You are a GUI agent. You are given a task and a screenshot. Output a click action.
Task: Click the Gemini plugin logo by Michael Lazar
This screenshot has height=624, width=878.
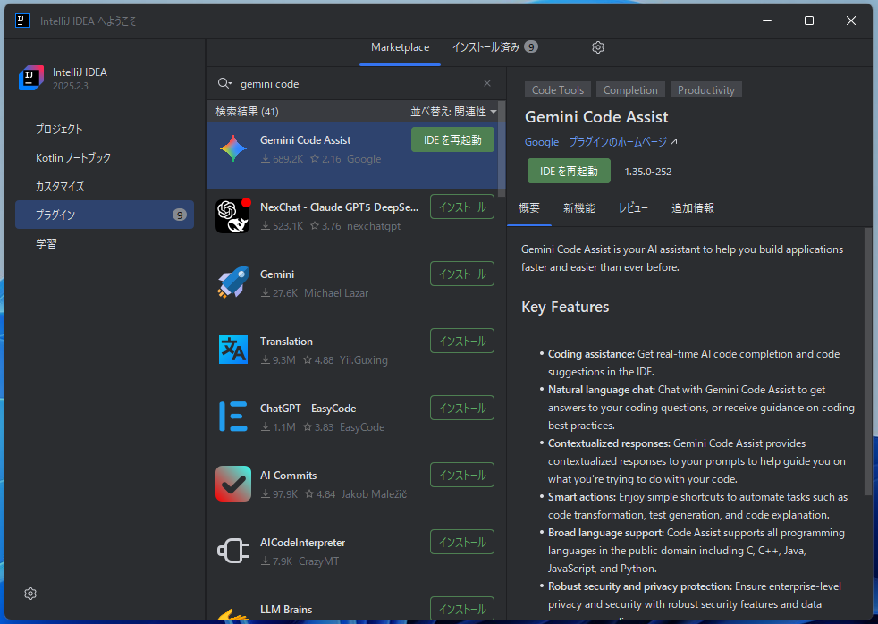click(232, 282)
